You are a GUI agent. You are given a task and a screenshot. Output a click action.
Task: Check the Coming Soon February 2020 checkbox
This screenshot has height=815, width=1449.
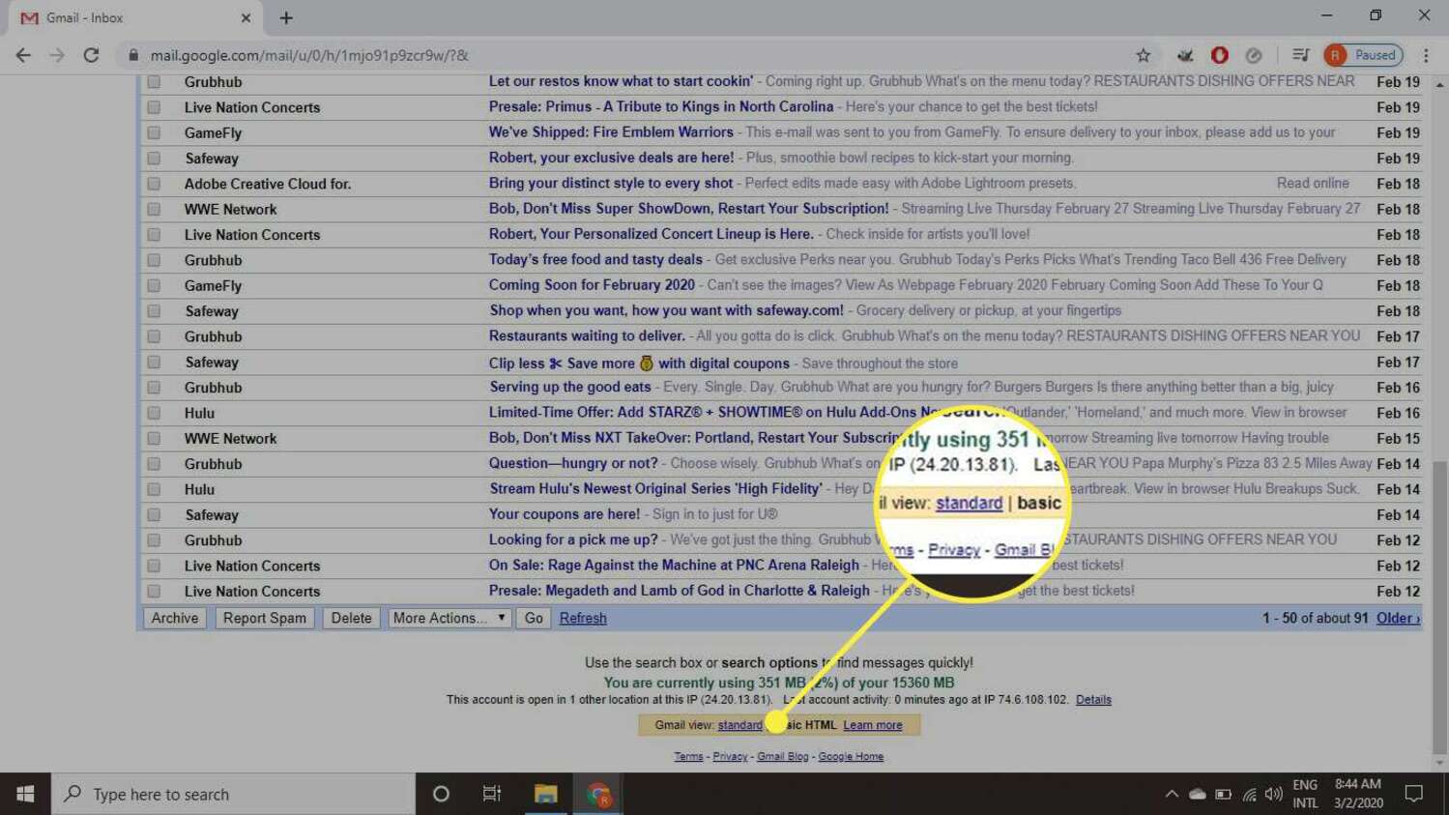154,285
